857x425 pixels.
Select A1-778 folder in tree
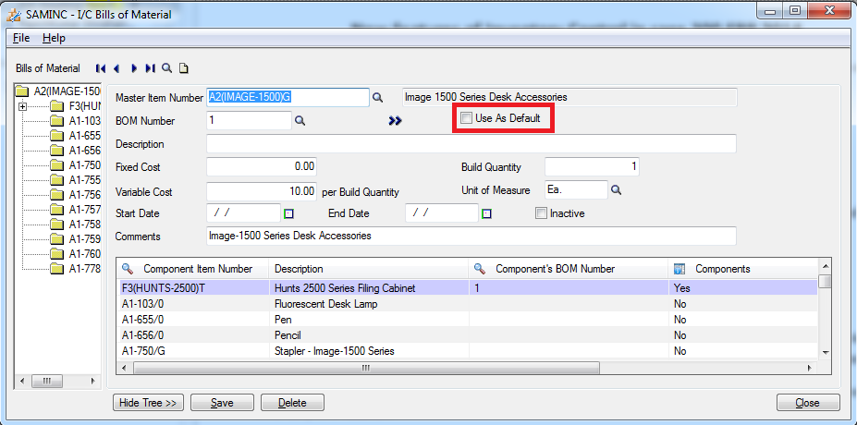point(75,268)
